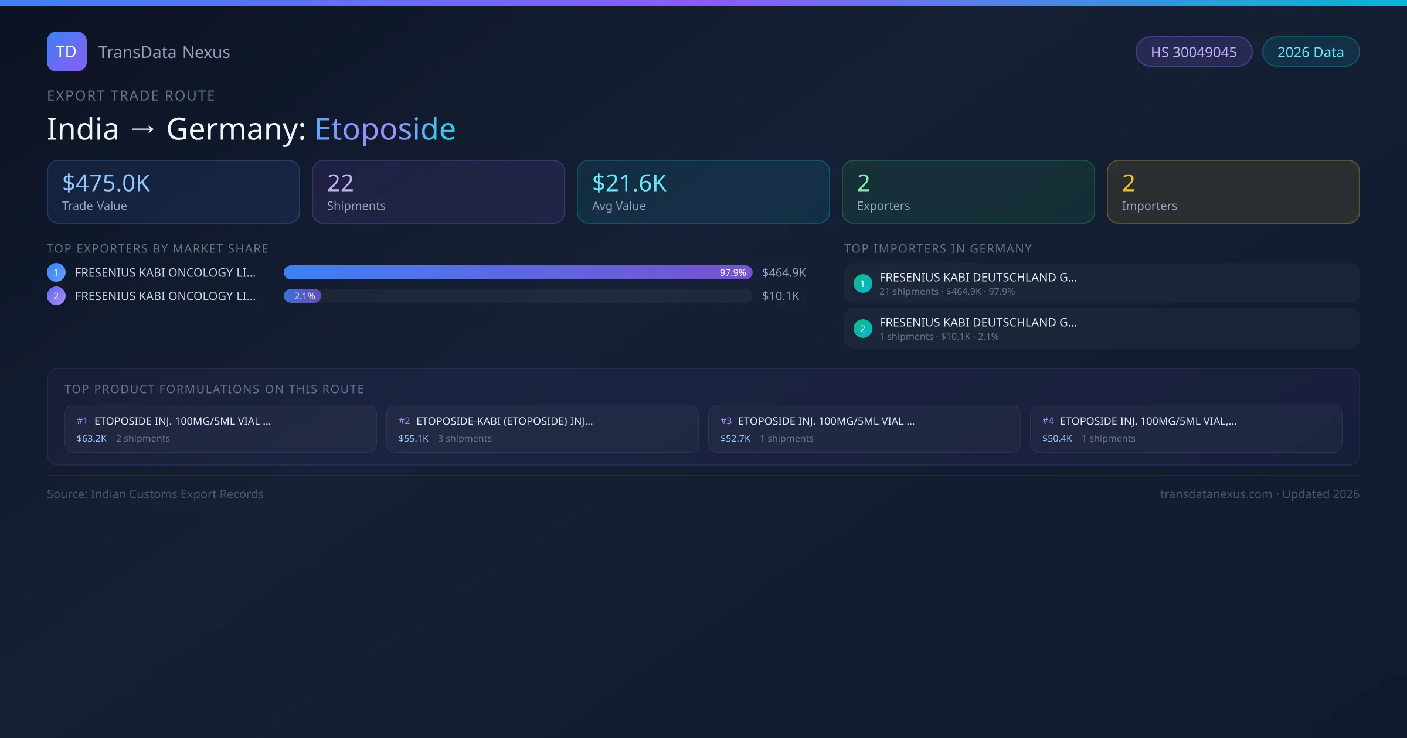Click the green rank 1 importer badge
1407x738 pixels.
click(862, 283)
